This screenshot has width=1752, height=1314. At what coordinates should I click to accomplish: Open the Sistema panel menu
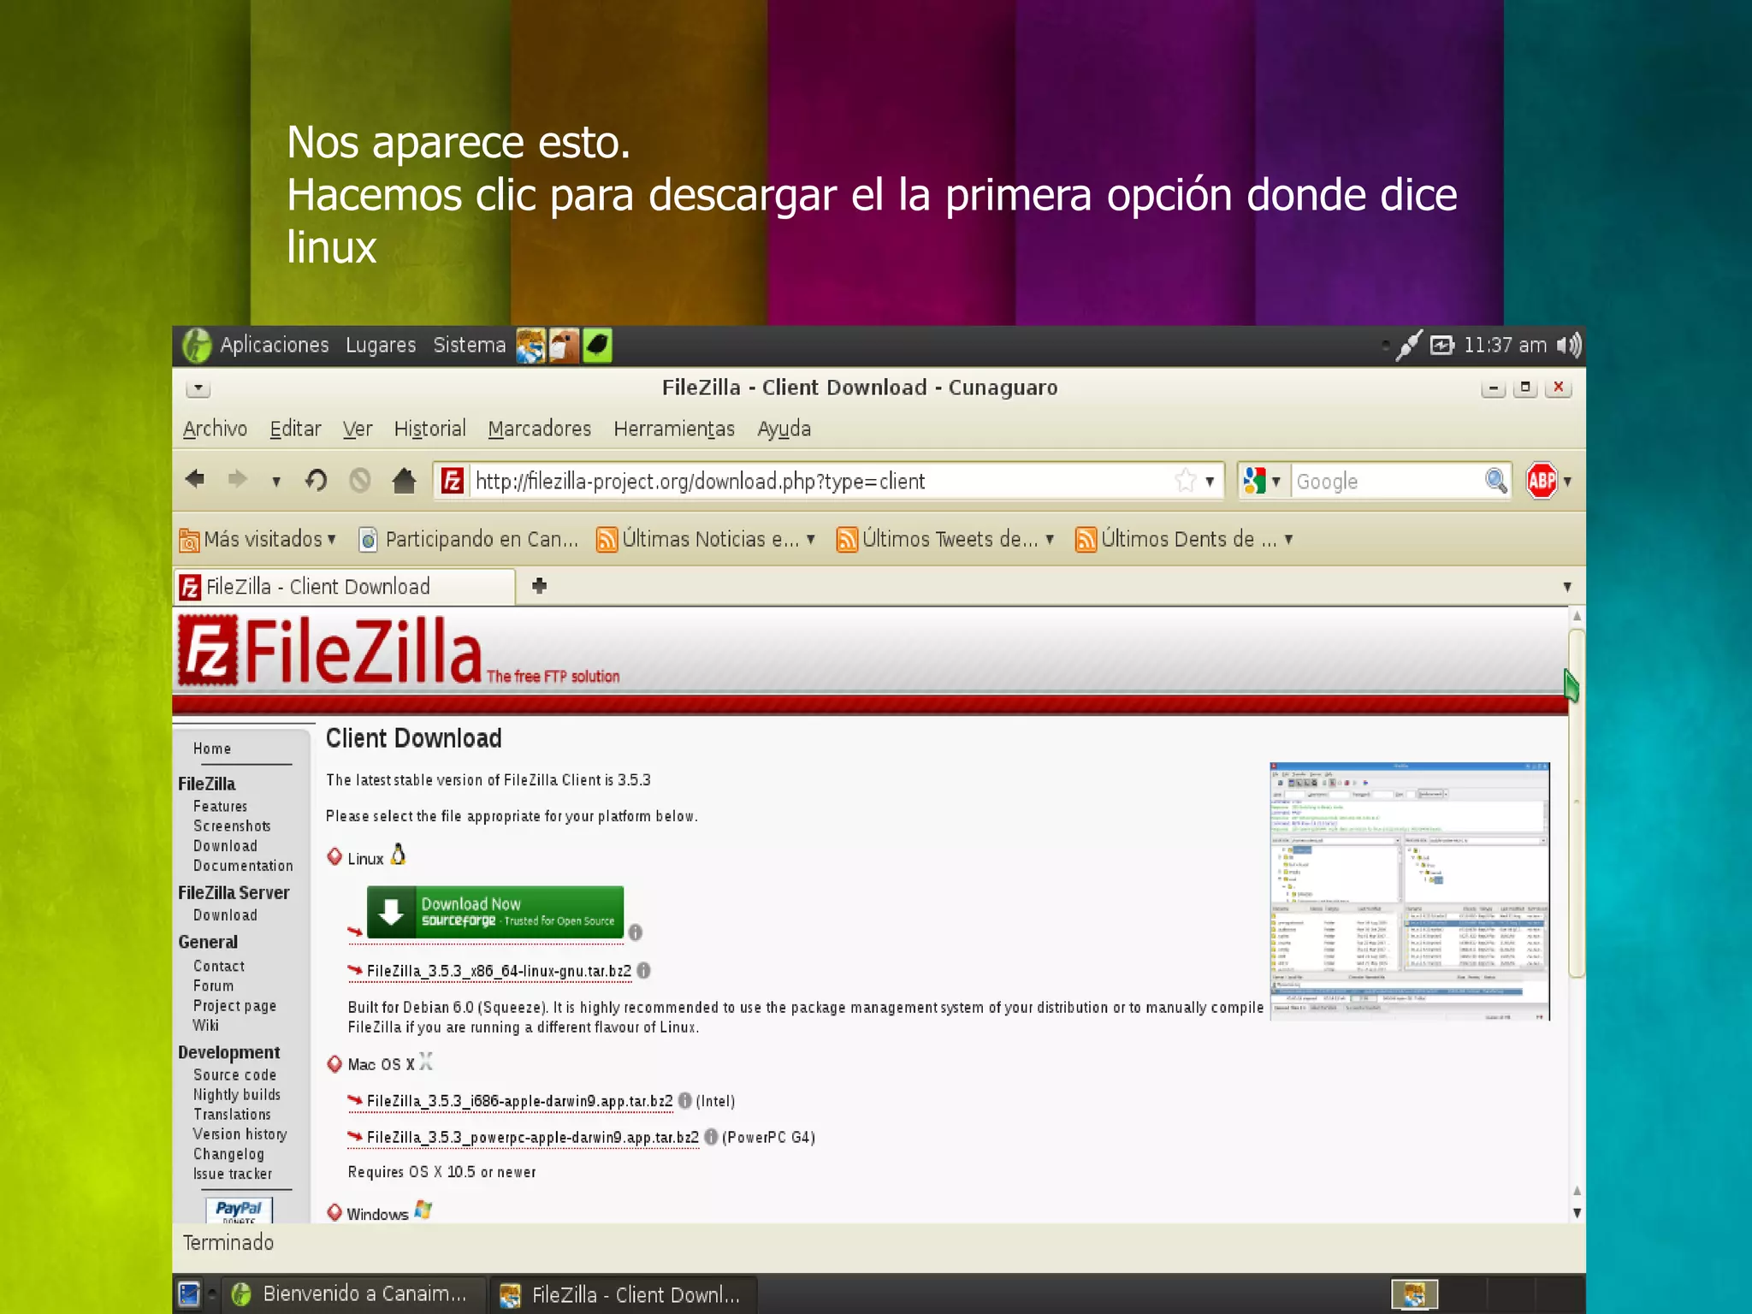click(469, 345)
